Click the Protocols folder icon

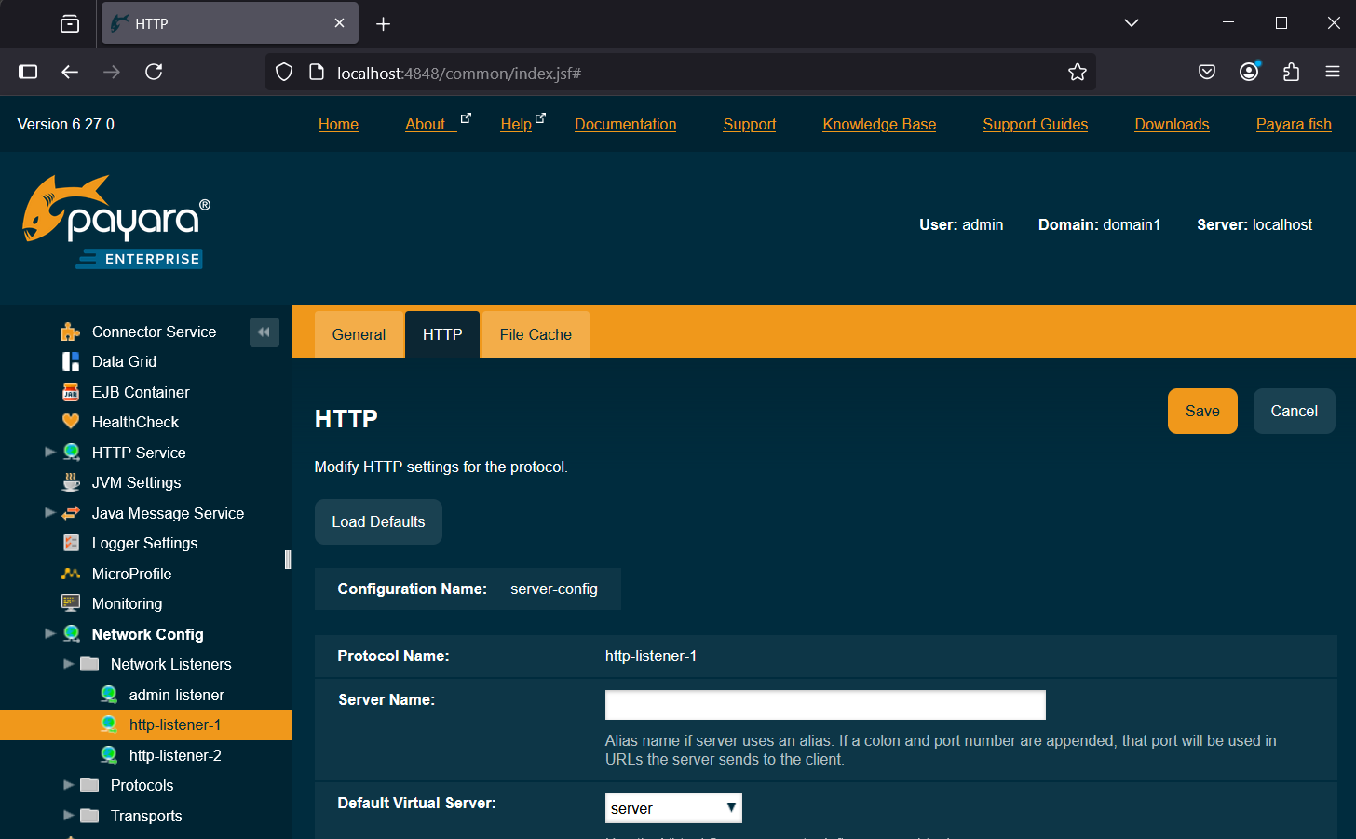[89, 785]
